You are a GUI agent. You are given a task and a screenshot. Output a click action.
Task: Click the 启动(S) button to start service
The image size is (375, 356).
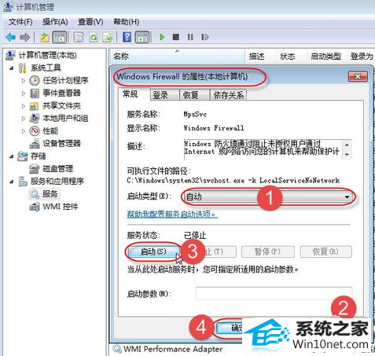tap(153, 251)
